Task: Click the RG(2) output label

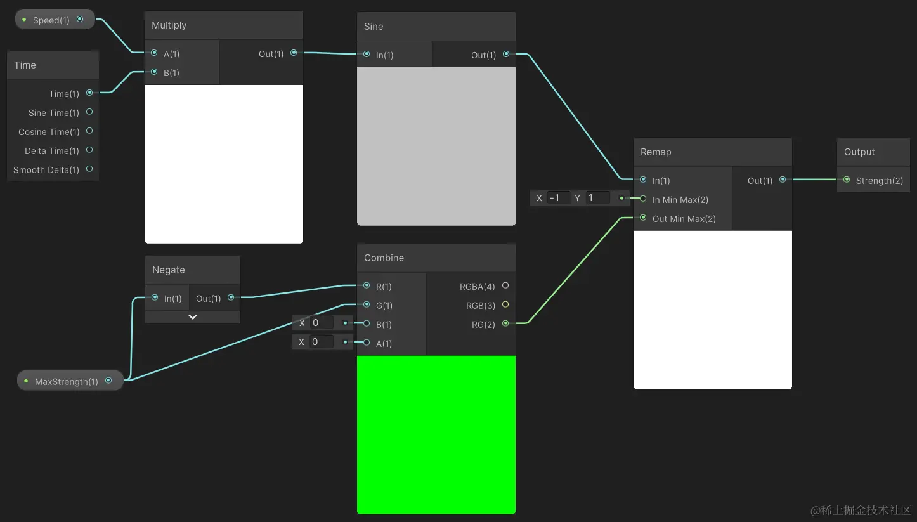Action: coord(484,325)
